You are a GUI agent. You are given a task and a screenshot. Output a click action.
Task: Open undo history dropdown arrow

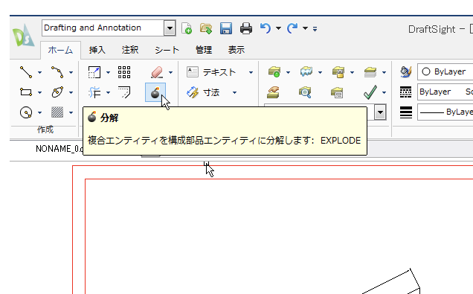pyautogui.click(x=278, y=28)
